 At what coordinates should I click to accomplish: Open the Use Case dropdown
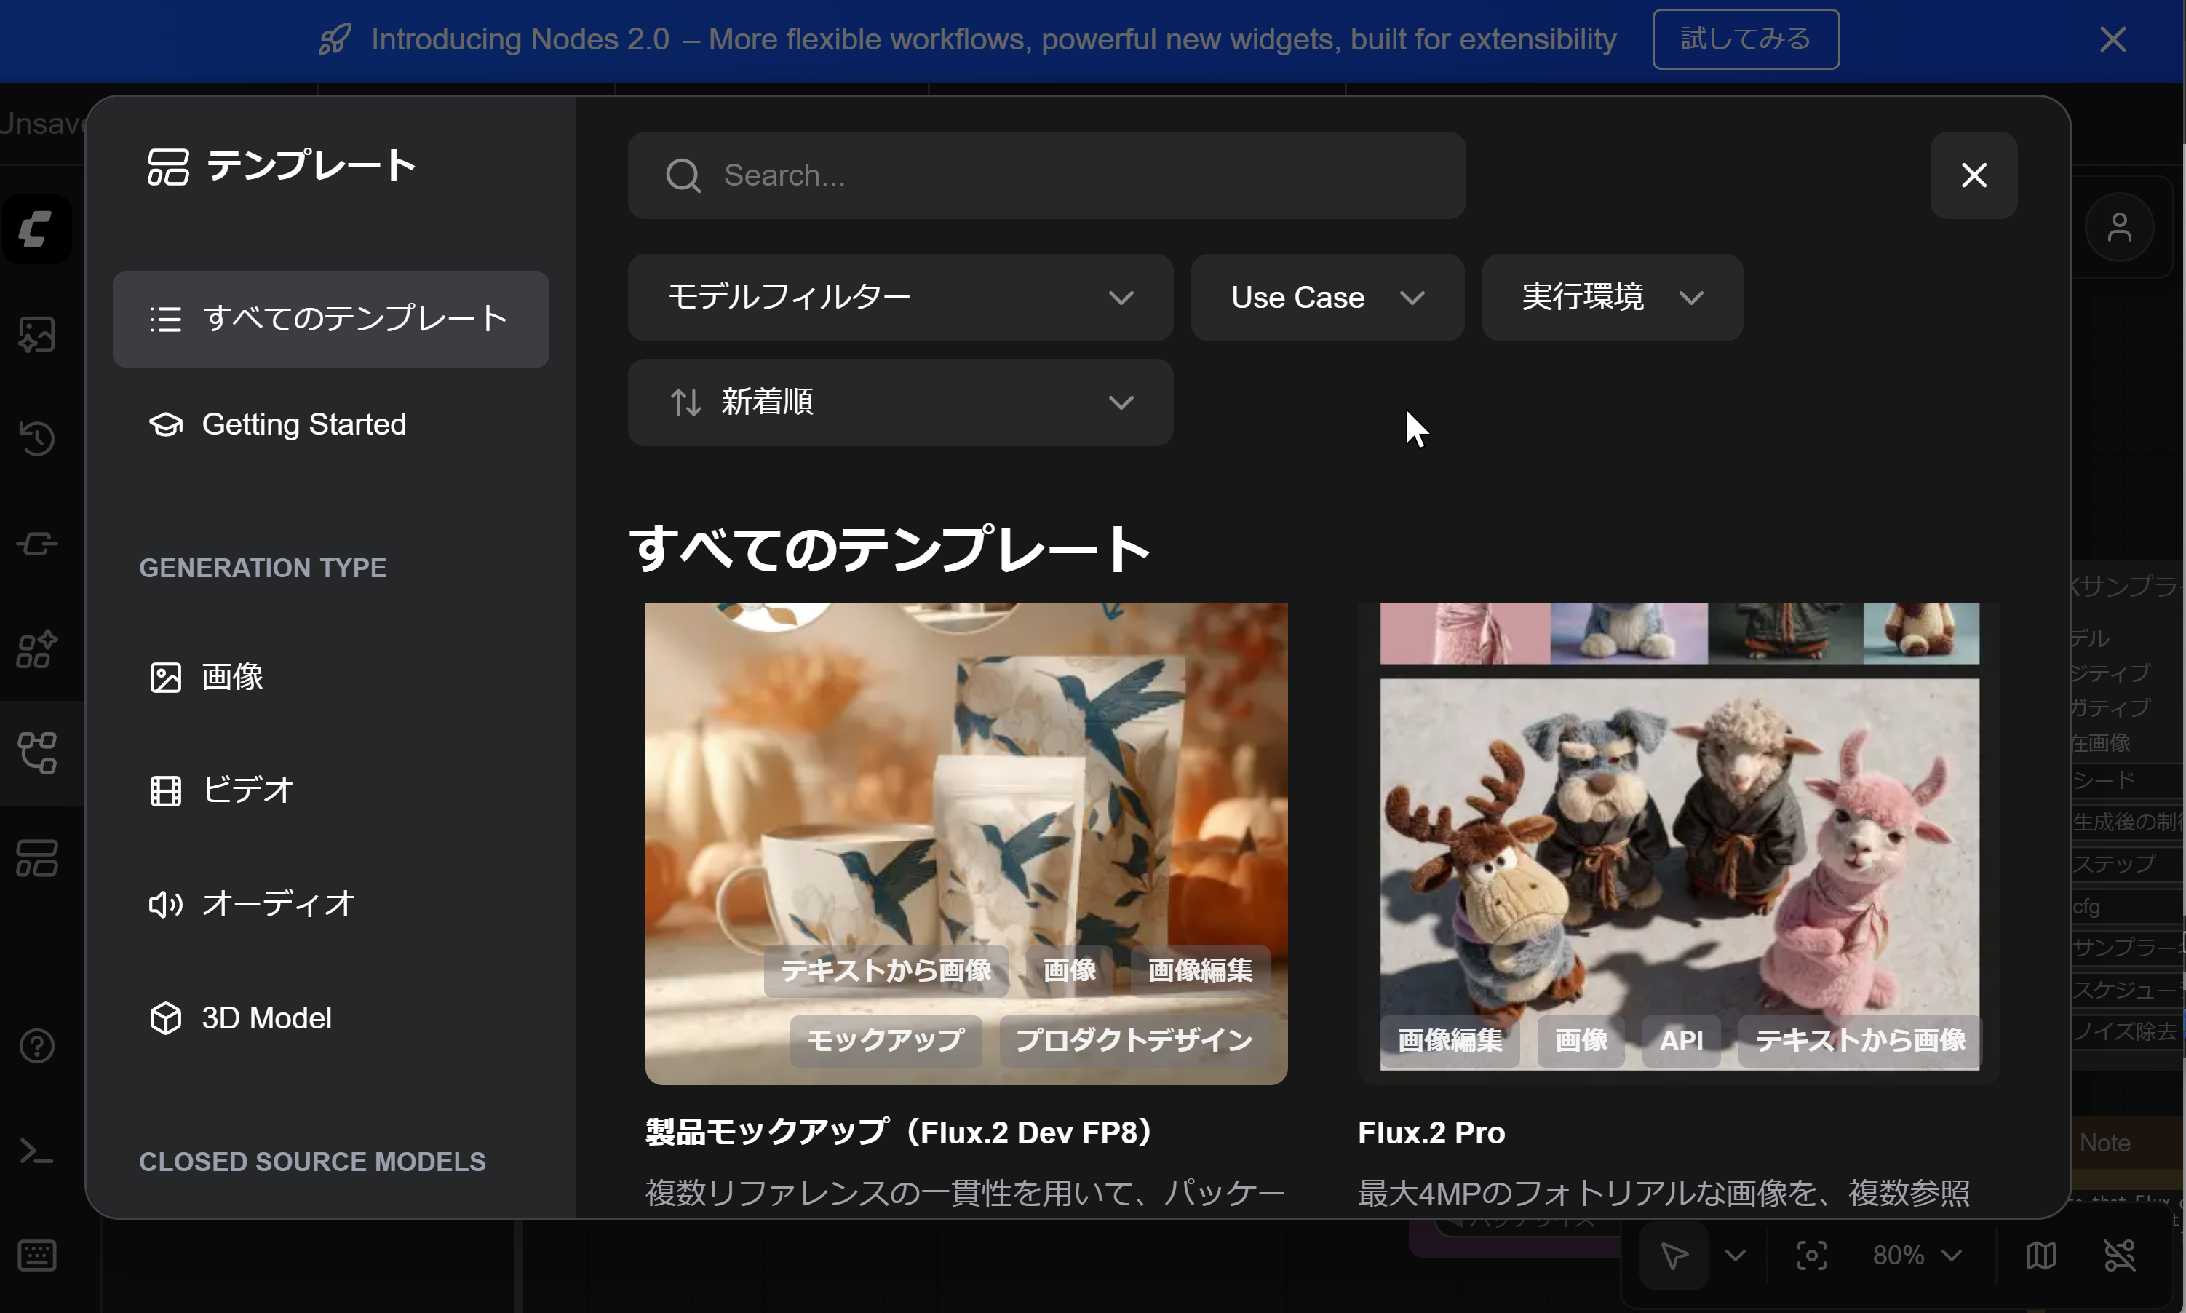tap(1326, 297)
